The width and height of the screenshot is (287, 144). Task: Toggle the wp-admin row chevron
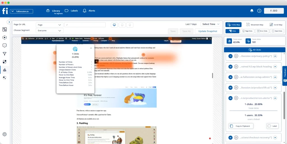pos(275,77)
